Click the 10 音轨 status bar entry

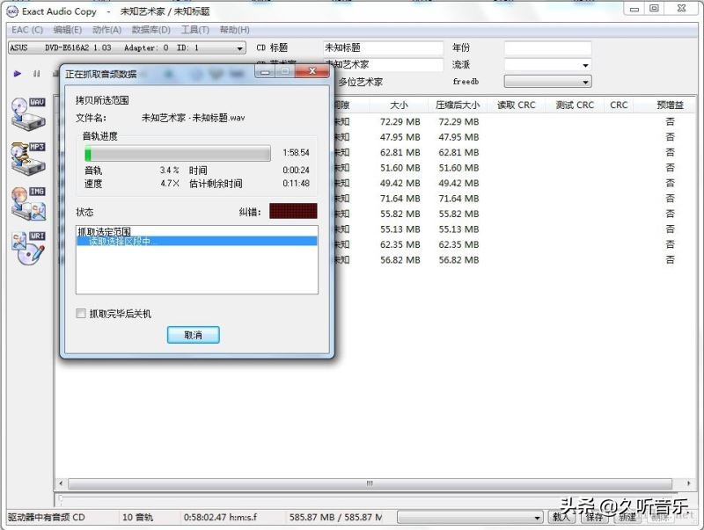pyautogui.click(x=138, y=518)
